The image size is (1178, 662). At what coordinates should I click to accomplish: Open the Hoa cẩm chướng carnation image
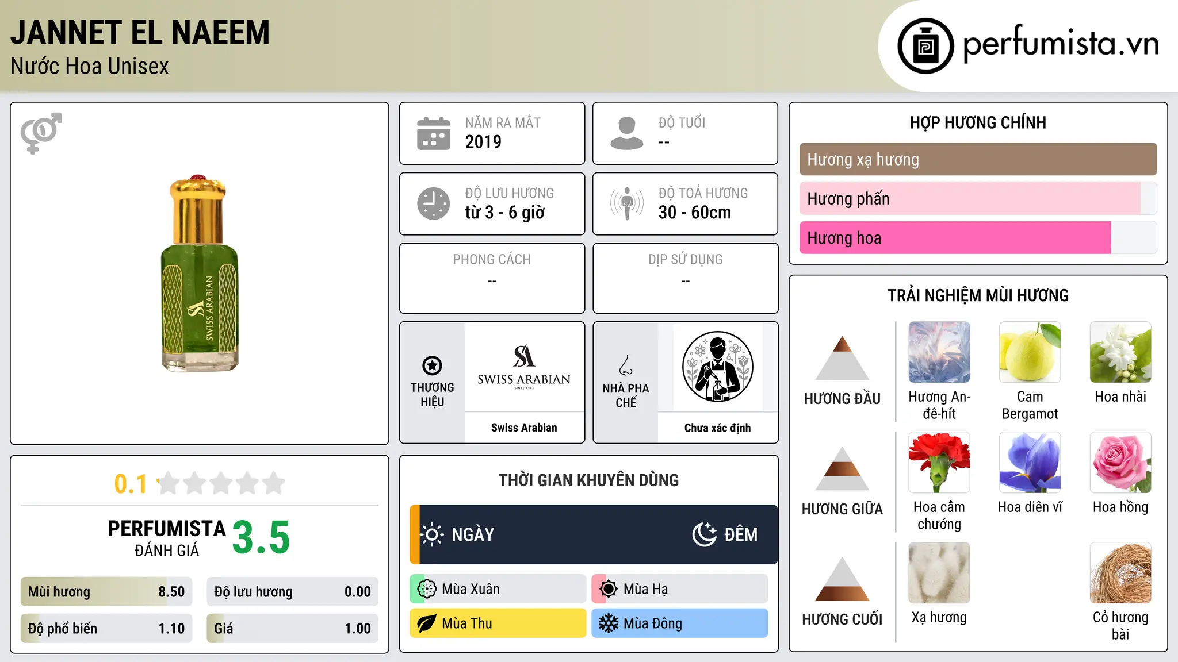(939, 463)
